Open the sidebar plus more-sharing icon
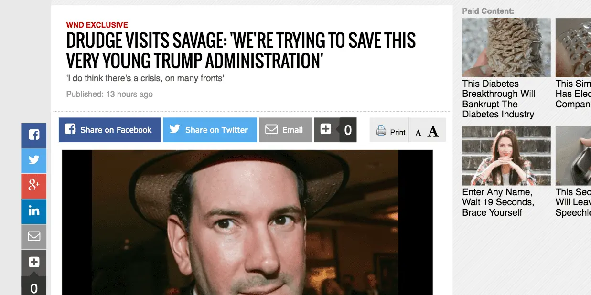This screenshot has width=591, height=295. (x=34, y=262)
